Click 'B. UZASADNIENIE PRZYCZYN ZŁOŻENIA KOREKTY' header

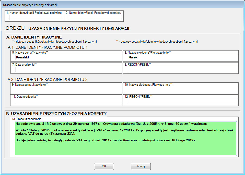click(56, 114)
